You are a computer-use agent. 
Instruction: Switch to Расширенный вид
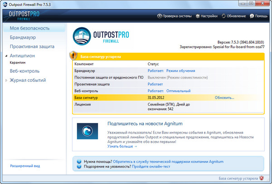tap(25, 166)
